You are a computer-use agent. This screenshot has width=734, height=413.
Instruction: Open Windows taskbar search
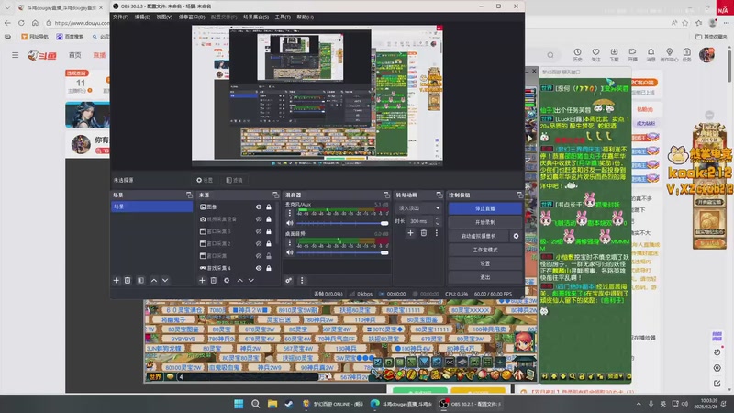(x=256, y=404)
